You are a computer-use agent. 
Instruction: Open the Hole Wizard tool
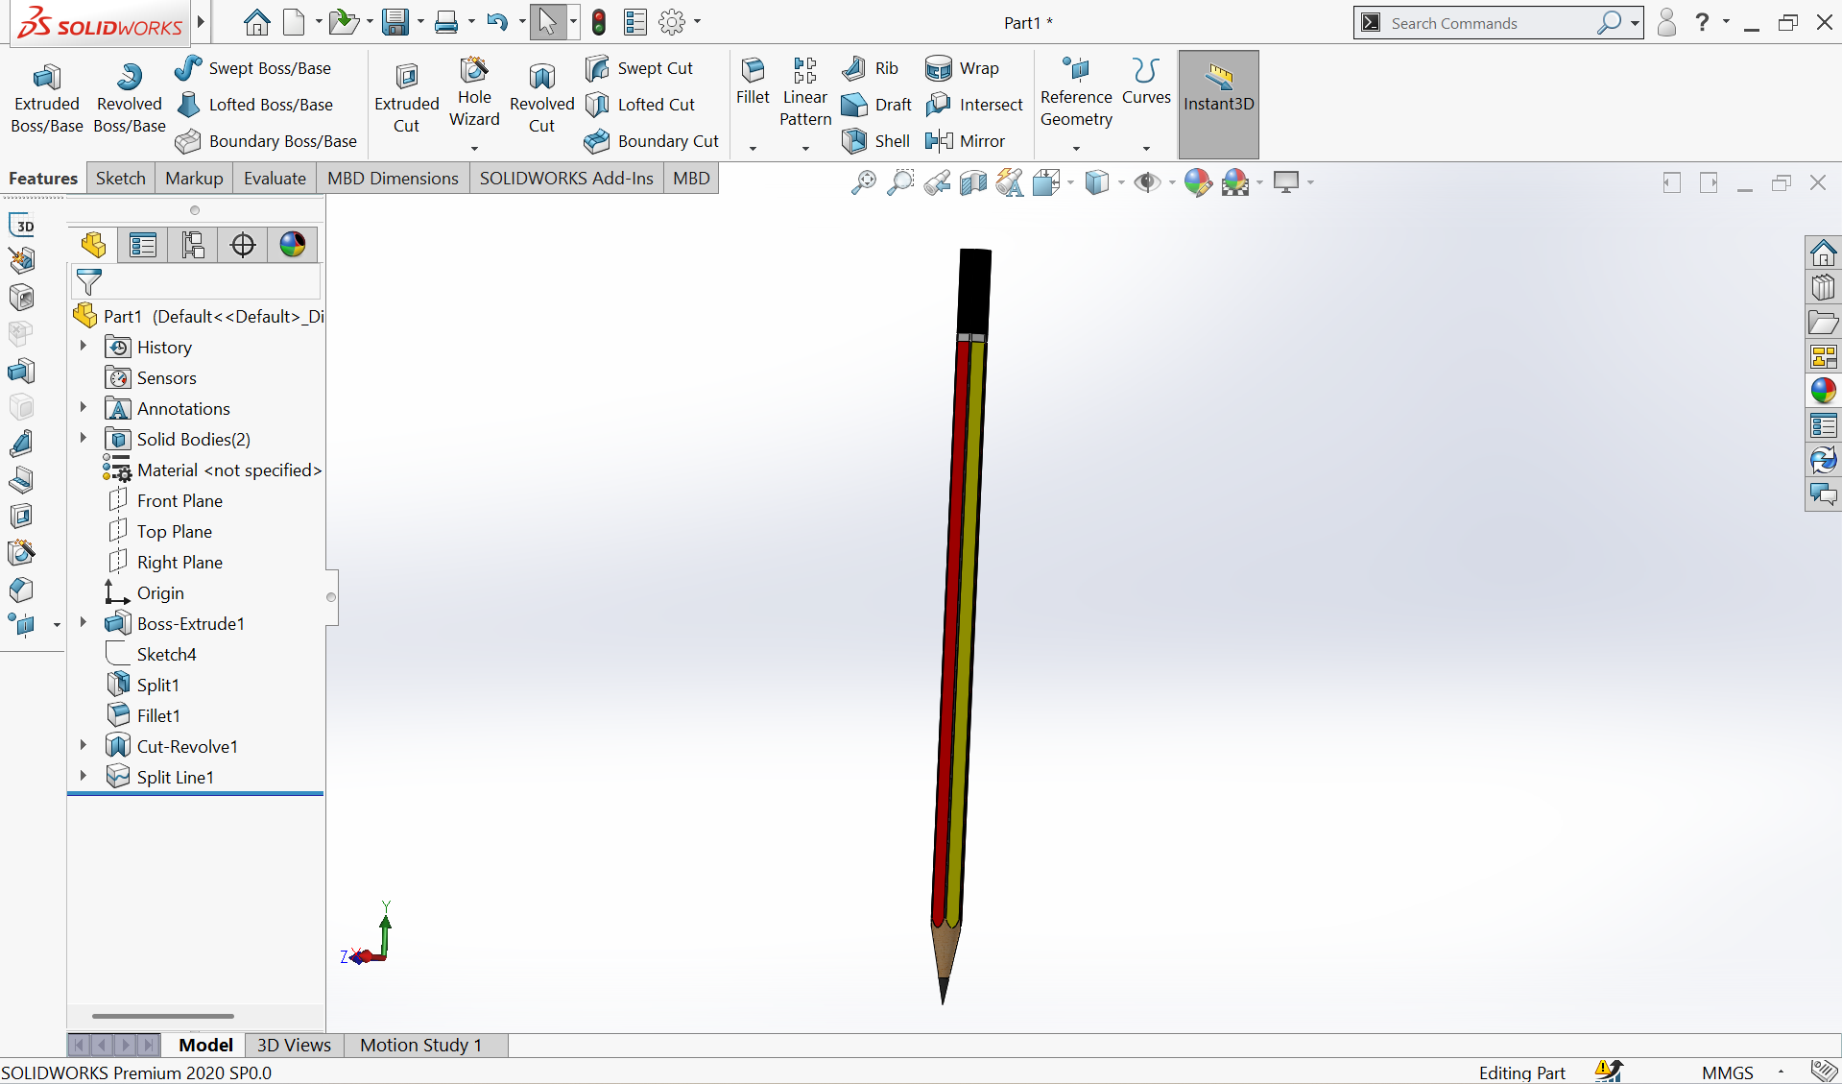point(474,93)
